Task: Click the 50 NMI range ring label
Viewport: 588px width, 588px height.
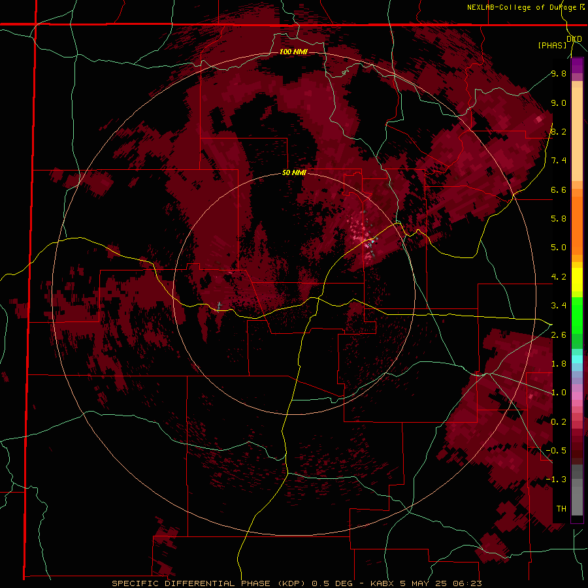Action: (294, 172)
